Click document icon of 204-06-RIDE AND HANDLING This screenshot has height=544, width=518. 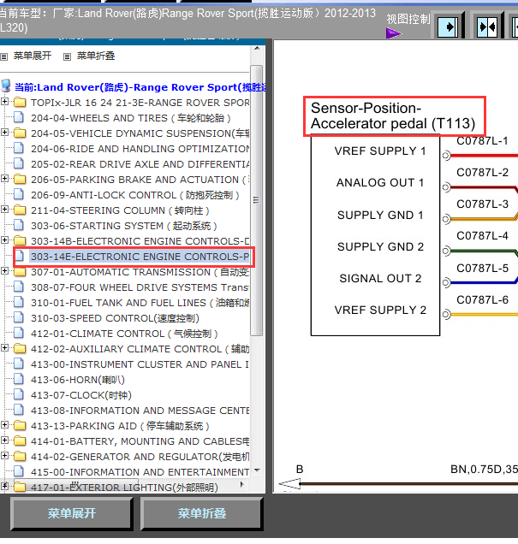click(19, 148)
